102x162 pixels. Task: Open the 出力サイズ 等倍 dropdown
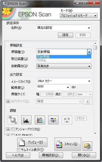tap(59, 101)
